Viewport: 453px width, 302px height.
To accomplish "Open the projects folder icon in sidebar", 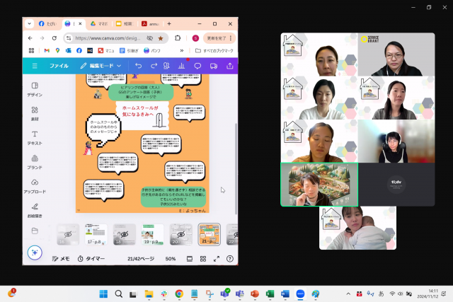I will [x=35, y=231].
